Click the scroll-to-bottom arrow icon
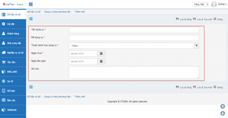 click(223, 113)
